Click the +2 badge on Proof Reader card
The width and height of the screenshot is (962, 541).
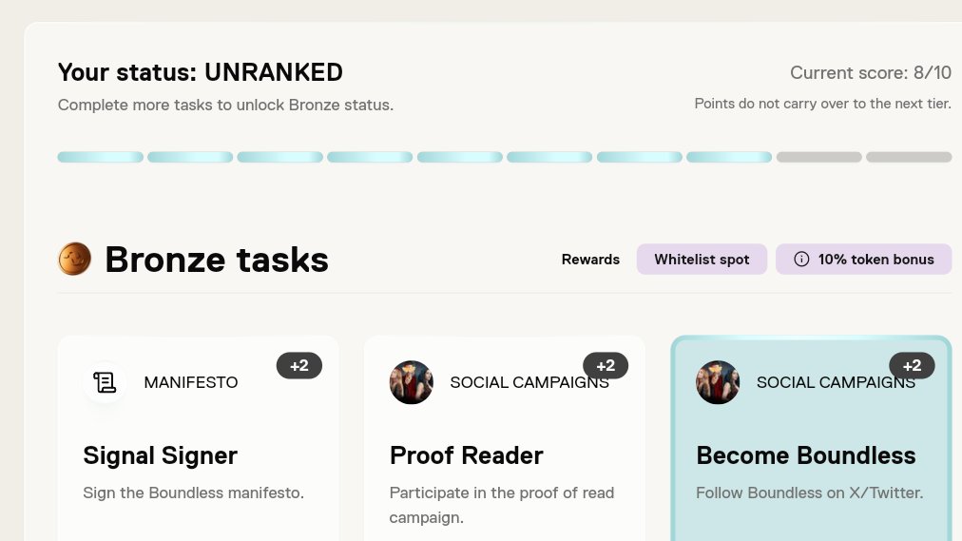click(606, 365)
